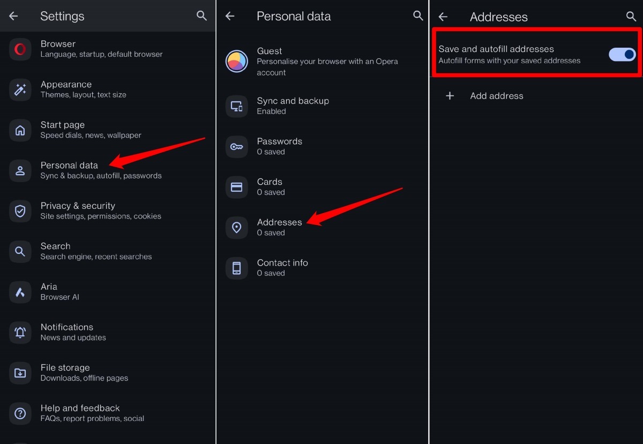
Task: Open File storage settings
Action: (x=108, y=373)
